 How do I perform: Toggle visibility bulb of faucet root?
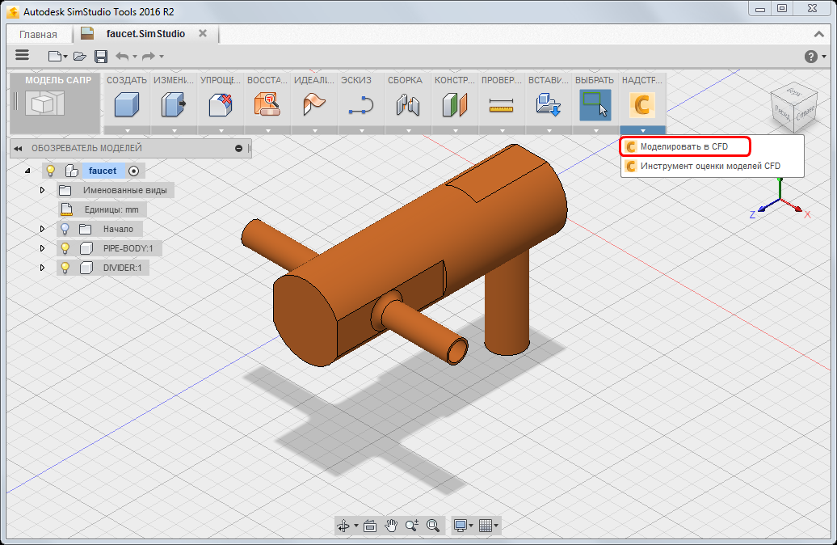(50, 171)
